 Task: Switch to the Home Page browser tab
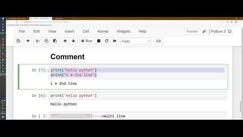18,19
